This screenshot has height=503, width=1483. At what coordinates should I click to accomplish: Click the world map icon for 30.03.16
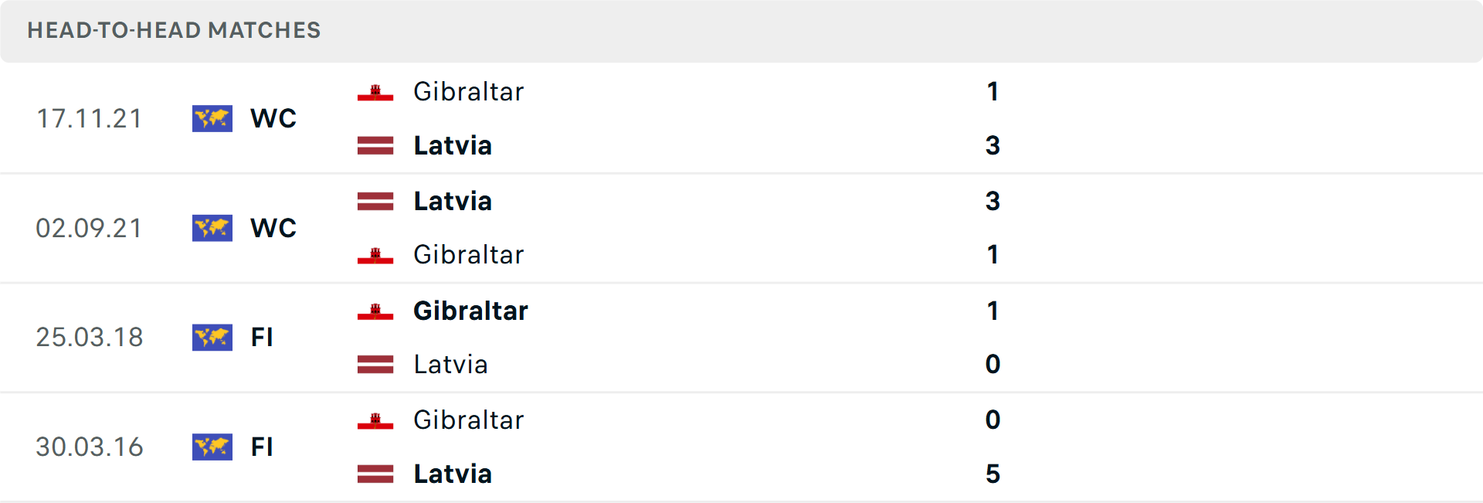click(212, 447)
